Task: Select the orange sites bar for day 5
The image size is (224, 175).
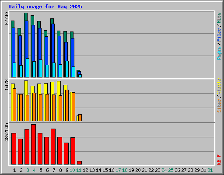Action: [x=41, y=108]
